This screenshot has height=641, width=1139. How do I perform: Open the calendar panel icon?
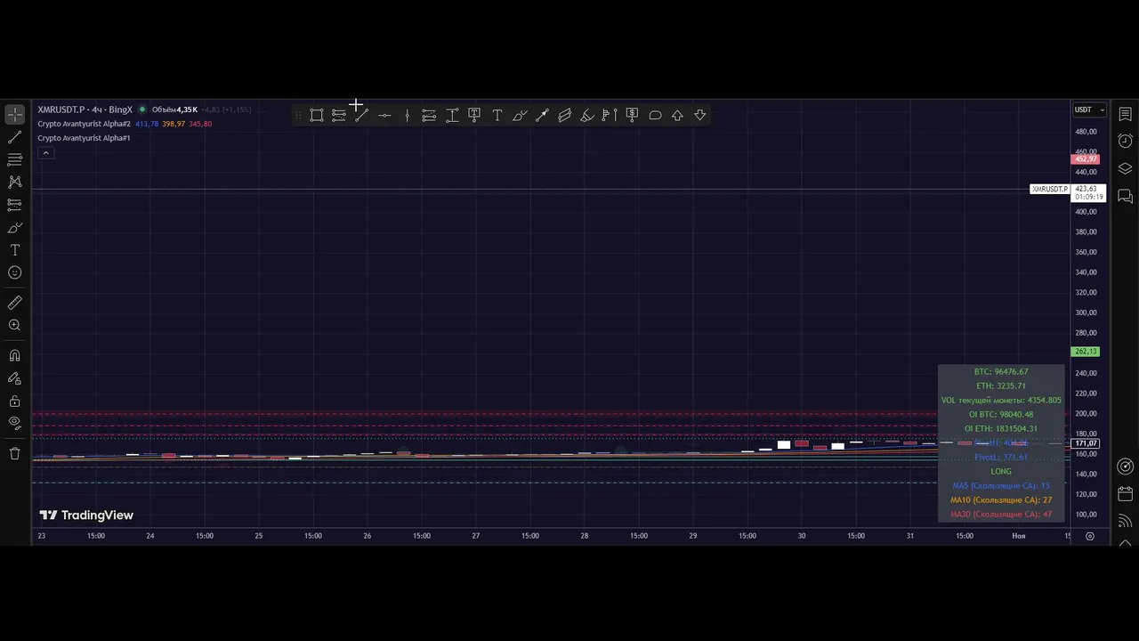tap(1126, 493)
